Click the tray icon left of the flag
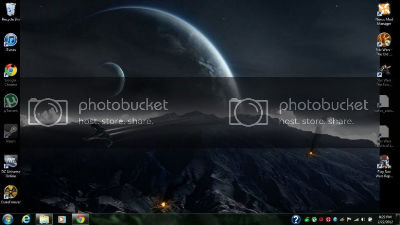The image size is (400, 225). click(342, 219)
